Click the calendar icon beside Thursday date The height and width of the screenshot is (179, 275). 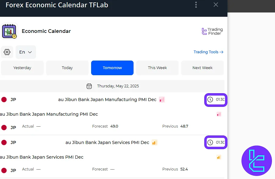pos(89,86)
